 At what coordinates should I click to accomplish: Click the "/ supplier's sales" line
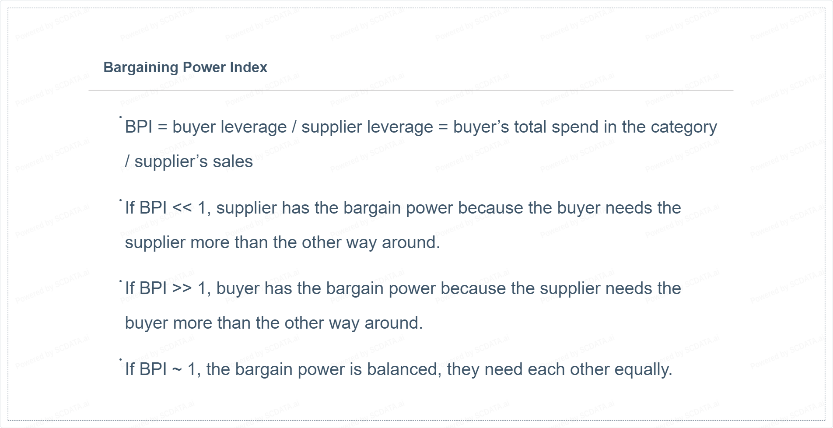click(189, 161)
